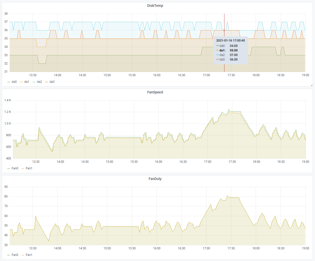Click the 31 value on DiskTemp Y-axis

pos(6,72)
